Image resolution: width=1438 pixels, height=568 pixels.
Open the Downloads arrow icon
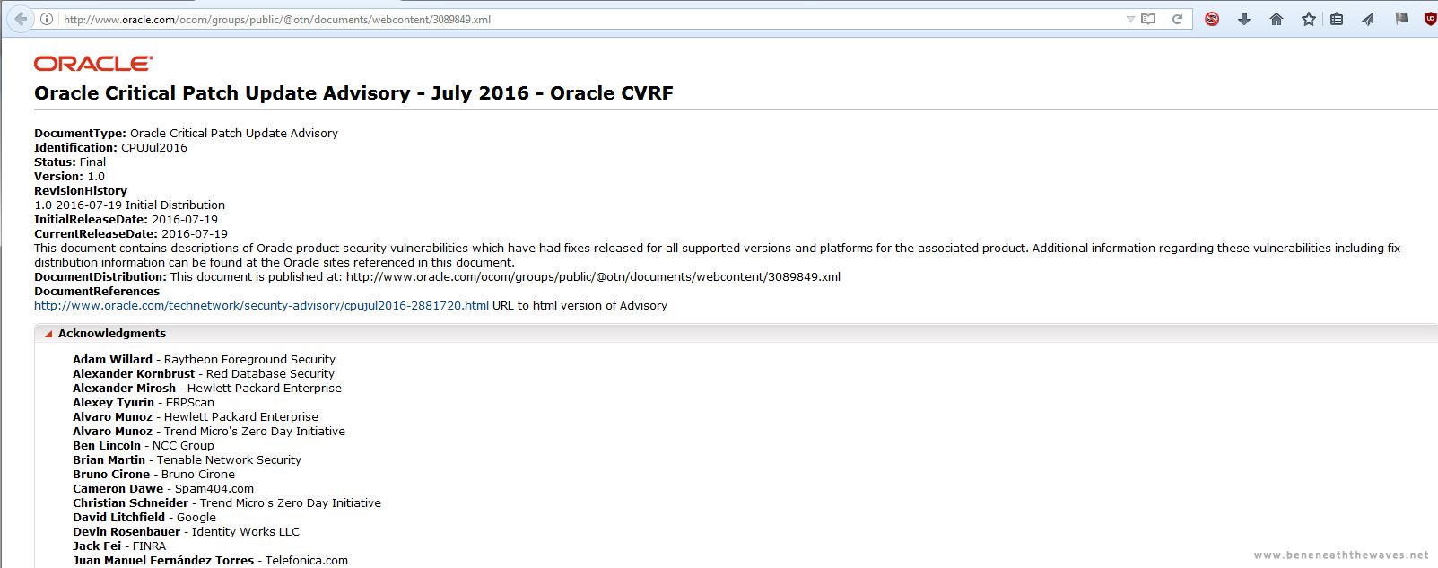(x=1244, y=19)
